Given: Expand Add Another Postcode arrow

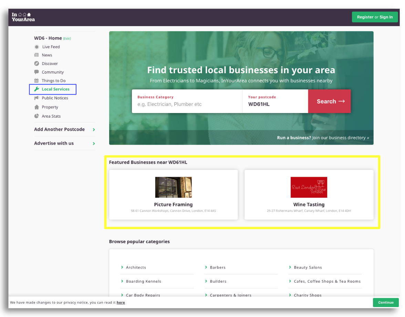Looking at the screenshot, I should pos(94,130).
